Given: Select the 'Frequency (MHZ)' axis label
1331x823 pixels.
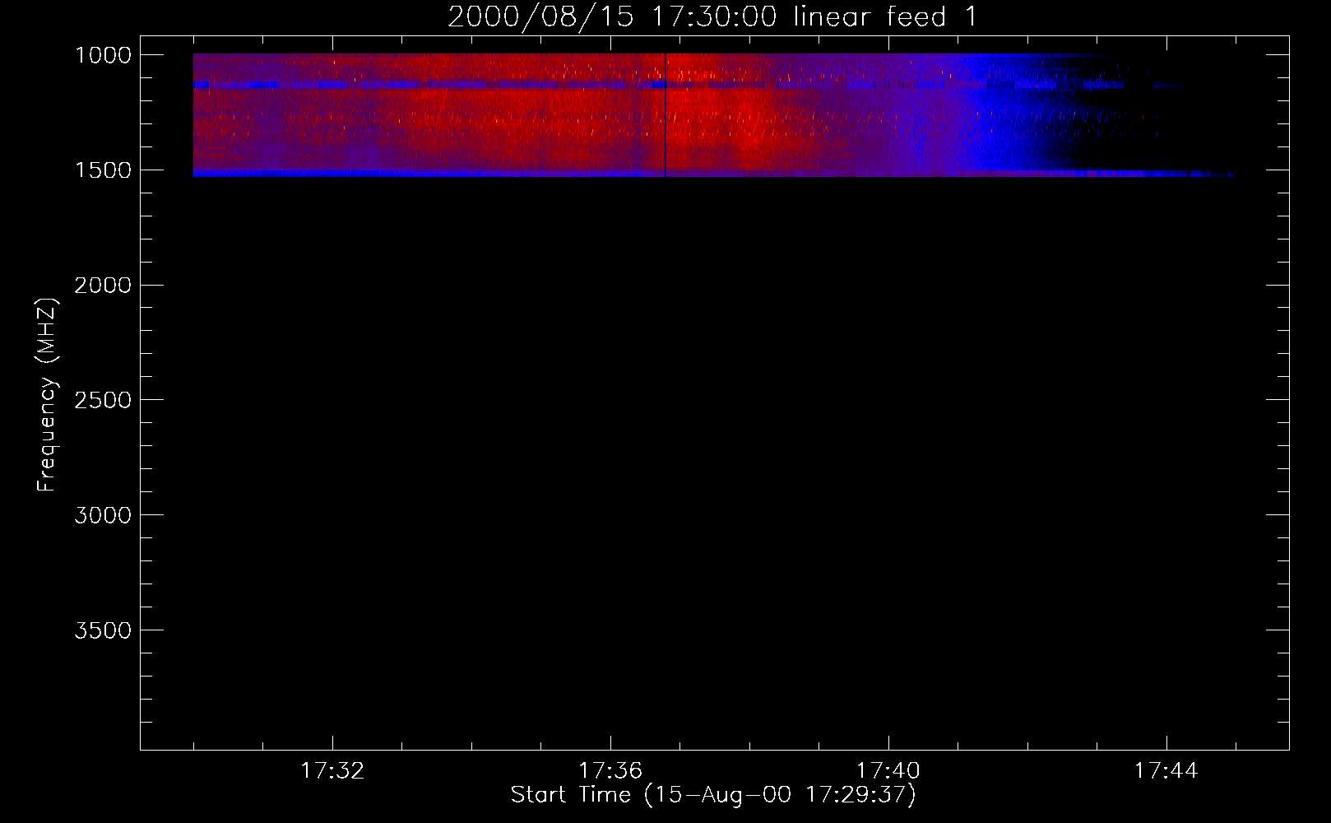Looking at the screenshot, I should pos(48,394).
